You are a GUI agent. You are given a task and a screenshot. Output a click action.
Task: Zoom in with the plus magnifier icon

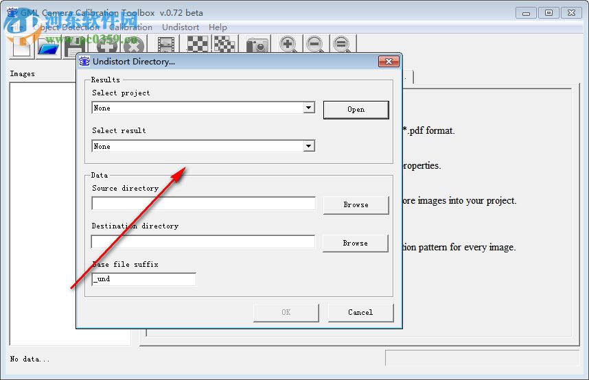point(288,45)
